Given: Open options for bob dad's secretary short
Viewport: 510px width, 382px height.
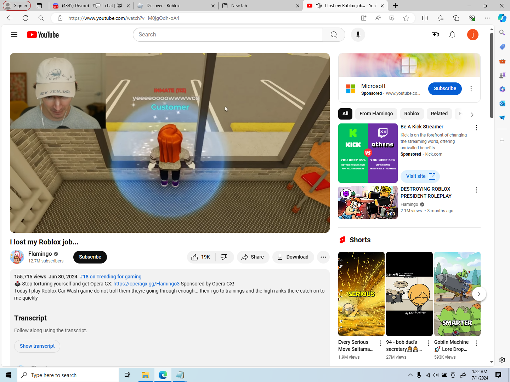Looking at the screenshot, I should click(x=429, y=343).
